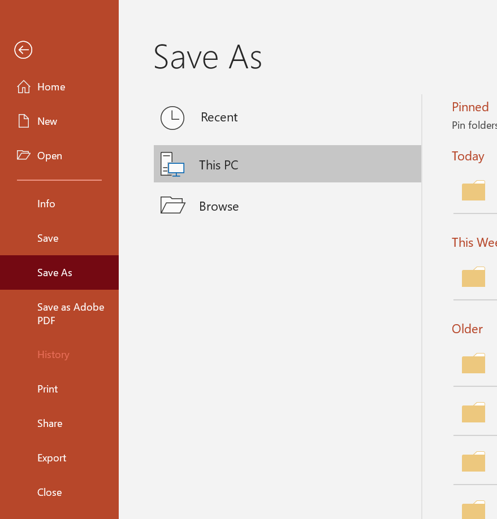Click the Today heading

click(x=468, y=156)
